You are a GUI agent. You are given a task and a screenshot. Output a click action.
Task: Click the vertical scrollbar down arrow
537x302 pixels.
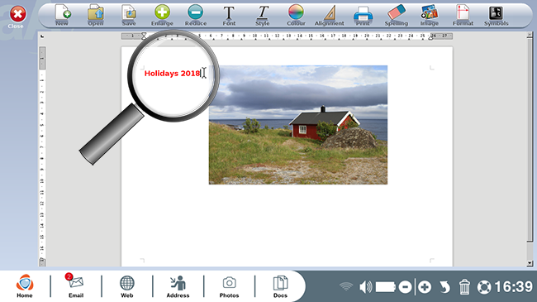point(530,263)
